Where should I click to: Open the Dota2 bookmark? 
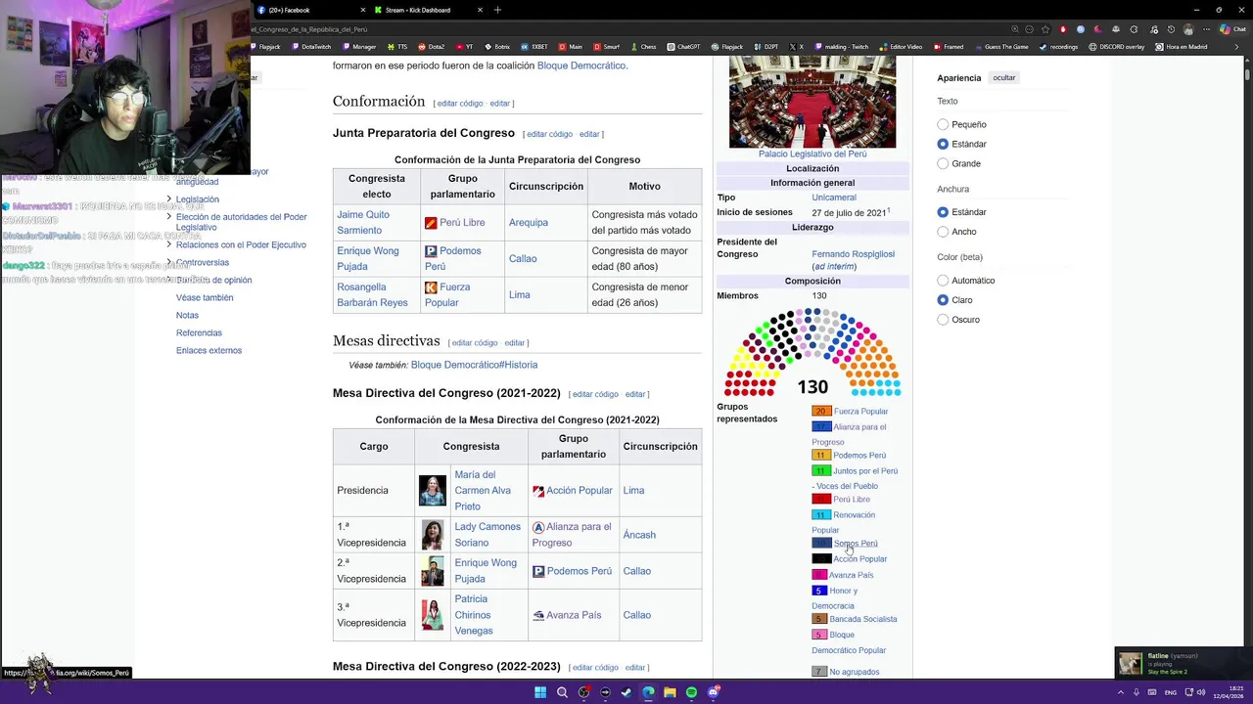[432, 47]
